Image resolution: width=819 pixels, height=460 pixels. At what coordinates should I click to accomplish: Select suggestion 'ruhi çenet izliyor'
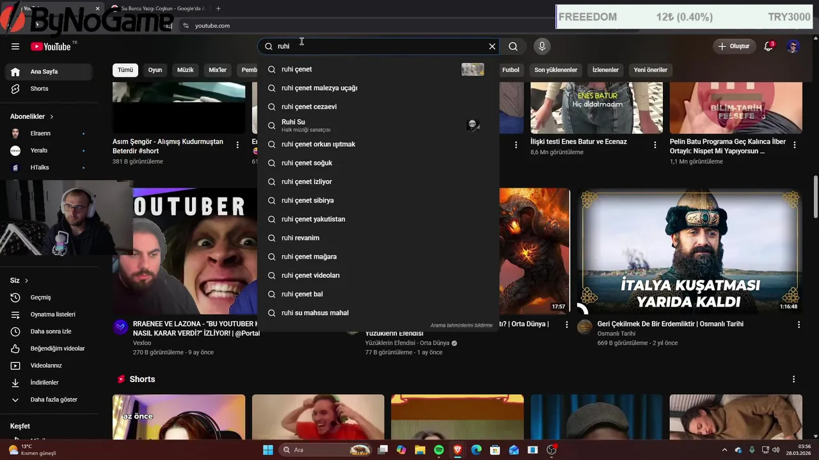point(378,181)
